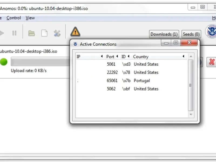Click the vertical scrollbar thumb in Active Connections
This screenshot has width=216, height=162.
pos(191,85)
